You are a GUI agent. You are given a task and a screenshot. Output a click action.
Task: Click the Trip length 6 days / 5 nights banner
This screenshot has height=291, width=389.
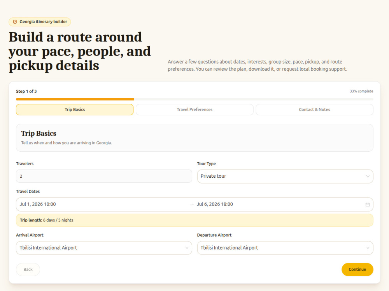point(194,220)
